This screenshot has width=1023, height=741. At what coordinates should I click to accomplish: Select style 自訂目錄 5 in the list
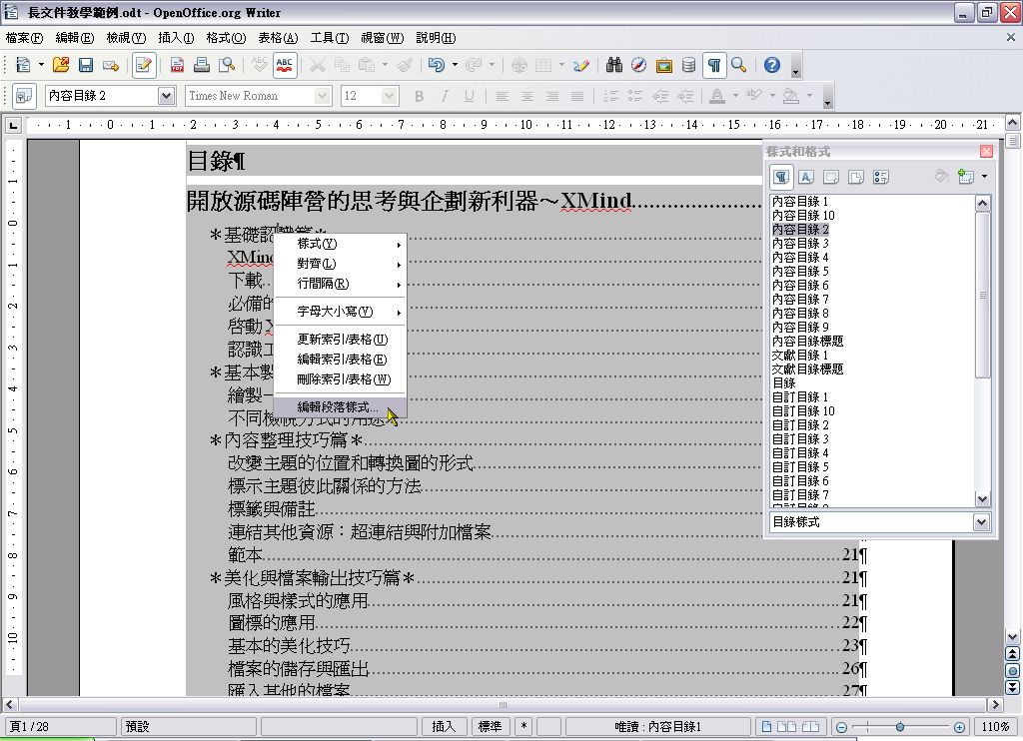800,467
